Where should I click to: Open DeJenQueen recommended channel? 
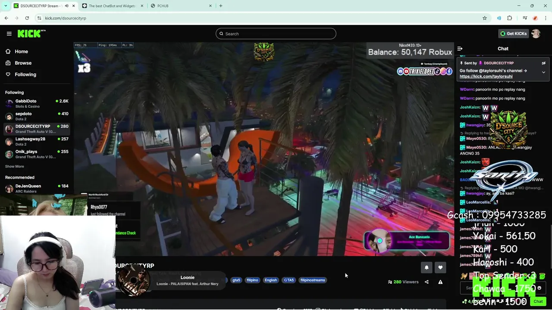[37, 189]
